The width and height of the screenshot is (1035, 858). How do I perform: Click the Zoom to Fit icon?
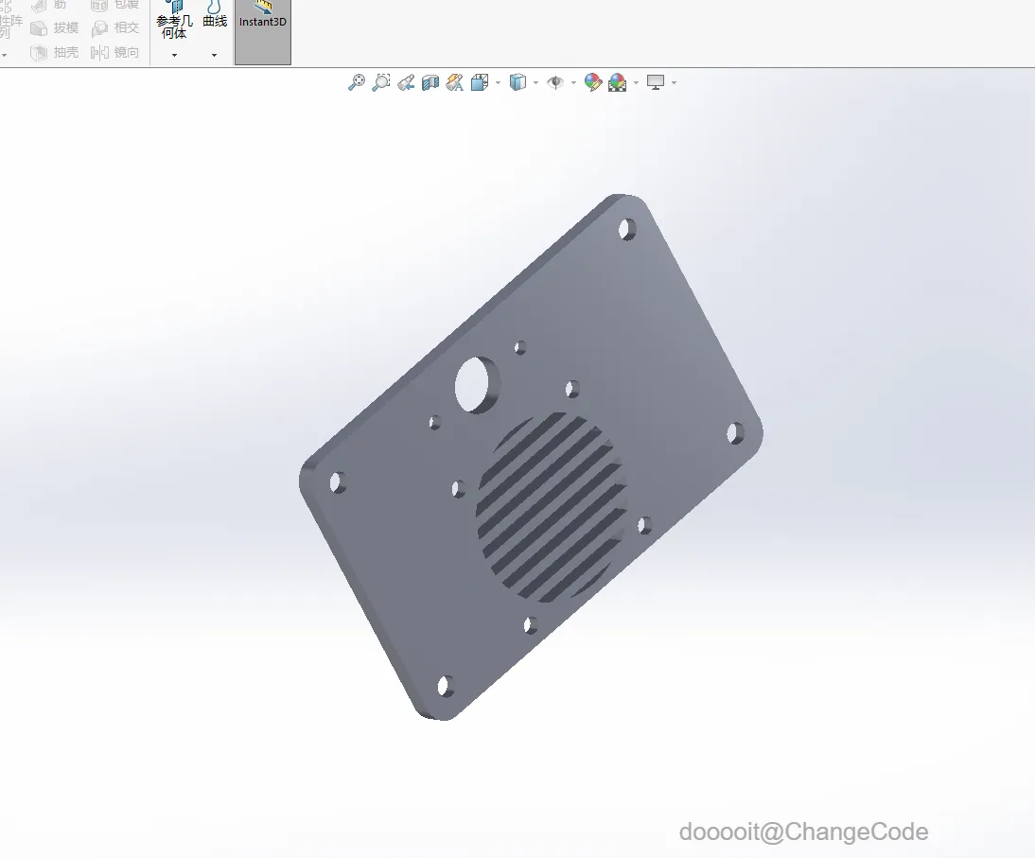[357, 82]
